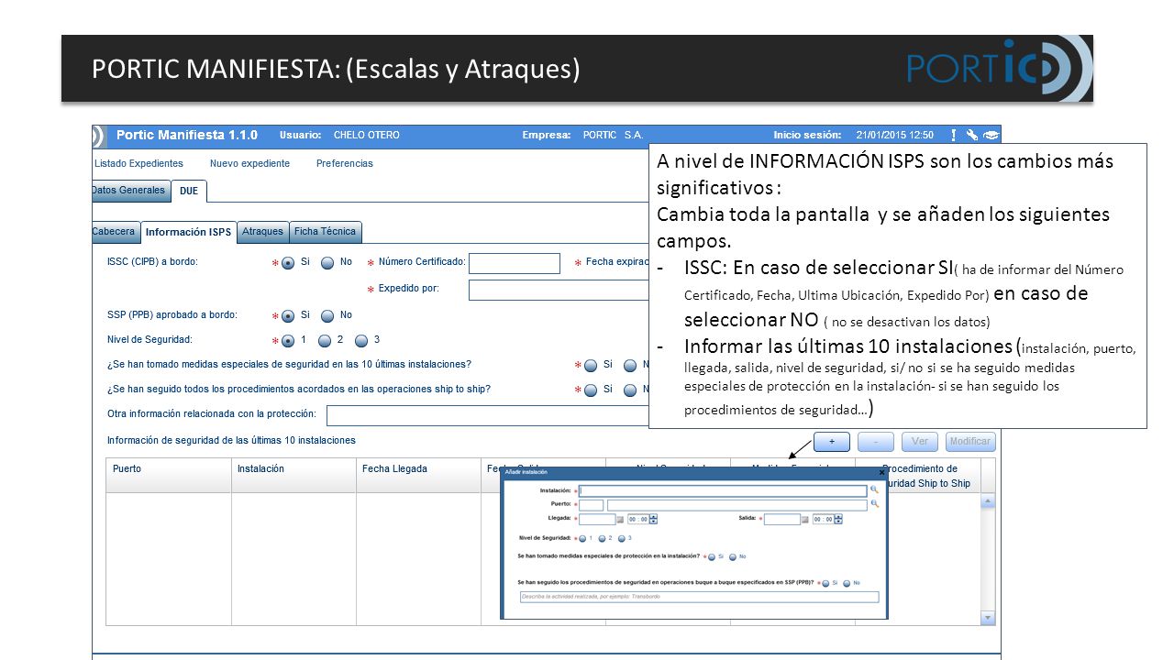Click the Modificar button
Image resolution: width=1174 pixels, height=660 pixels.
tap(970, 442)
